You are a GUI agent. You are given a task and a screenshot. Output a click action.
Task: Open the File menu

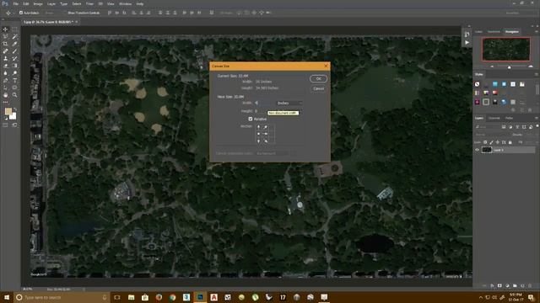[16, 3]
